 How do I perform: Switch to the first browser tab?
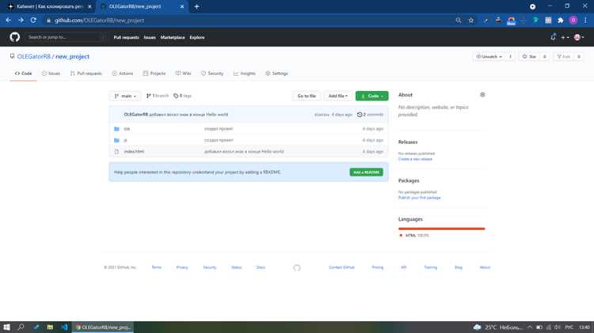49,6
